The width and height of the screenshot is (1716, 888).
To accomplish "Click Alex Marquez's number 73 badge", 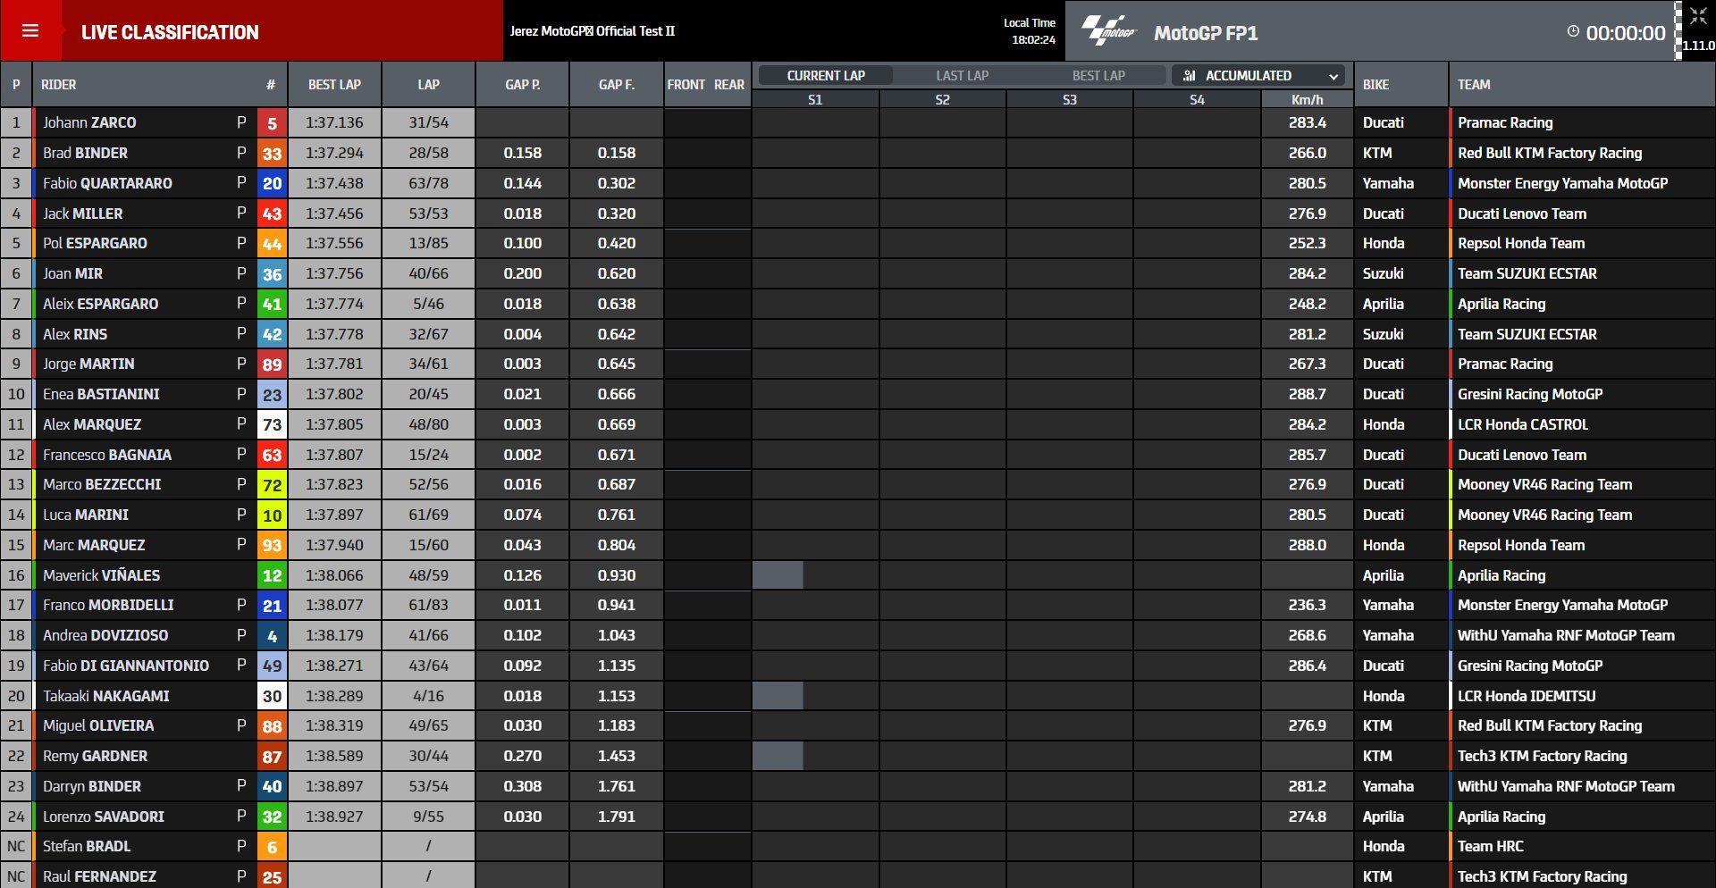I will (272, 425).
